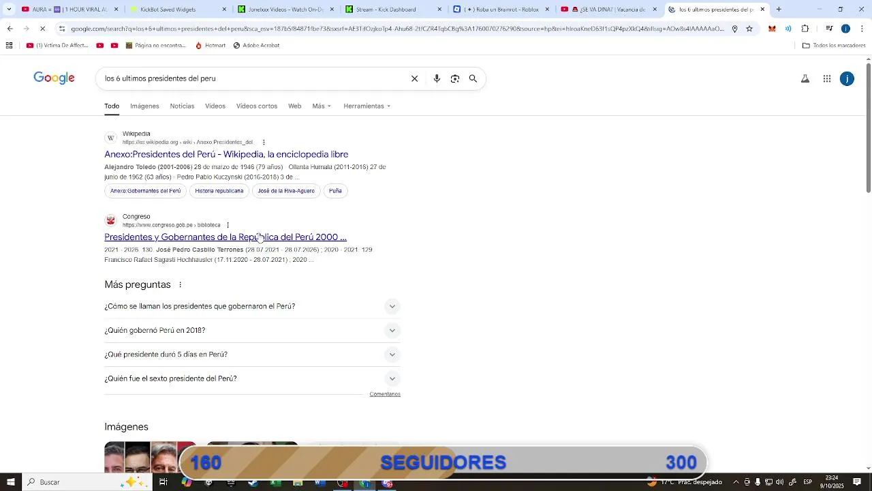872x491 pixels.
Task: Open the Puña chip
Action: [335, 191]
